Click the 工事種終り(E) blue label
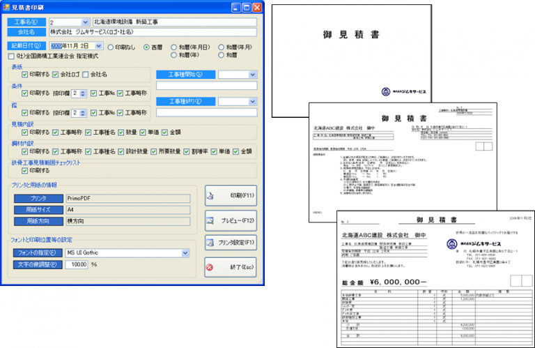The width and height of the screenshot is (535, 348). click(185, 101)
